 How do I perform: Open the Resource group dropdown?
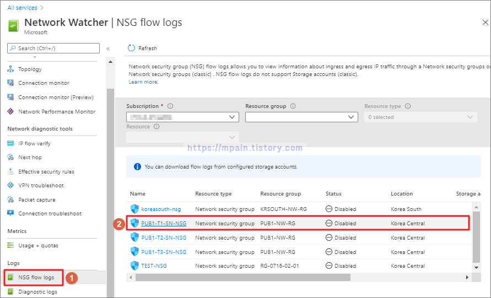coord(301,117)
